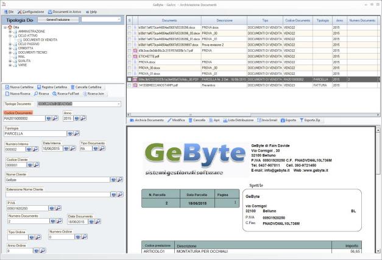Screen dimensions: 382x260
Task: Click the binoculars icon beside Codice Cliente
Action: click(x=30, y=164)
